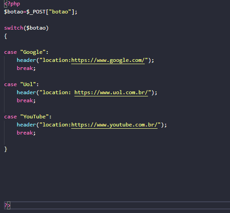
Task: Click the "Google" case string
Action: coord(33,52)
